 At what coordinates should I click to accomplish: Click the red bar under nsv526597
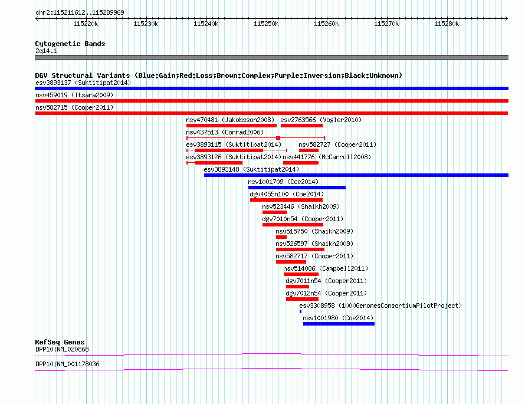300,249
